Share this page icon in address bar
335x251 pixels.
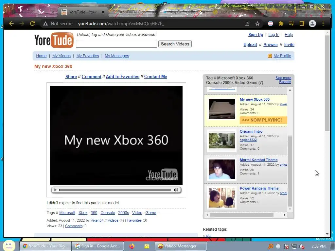pos(247,24)
